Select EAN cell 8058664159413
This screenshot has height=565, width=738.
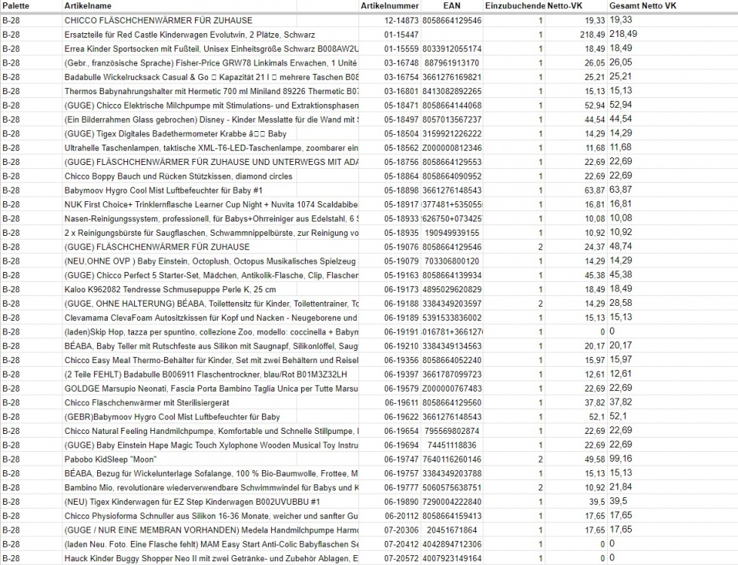tap(452, 515)
